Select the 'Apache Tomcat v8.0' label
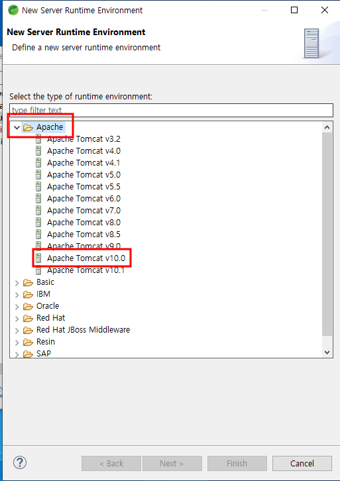 click(84, 223)
